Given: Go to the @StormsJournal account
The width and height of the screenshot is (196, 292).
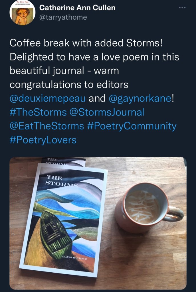Looking at the screenshot, I should coord(107,112).
